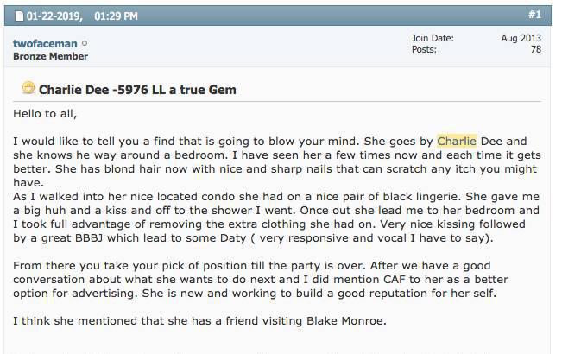Click the offline status icon next to twofaceman
This screenshot has width=562, height=354.
[85, 44]
